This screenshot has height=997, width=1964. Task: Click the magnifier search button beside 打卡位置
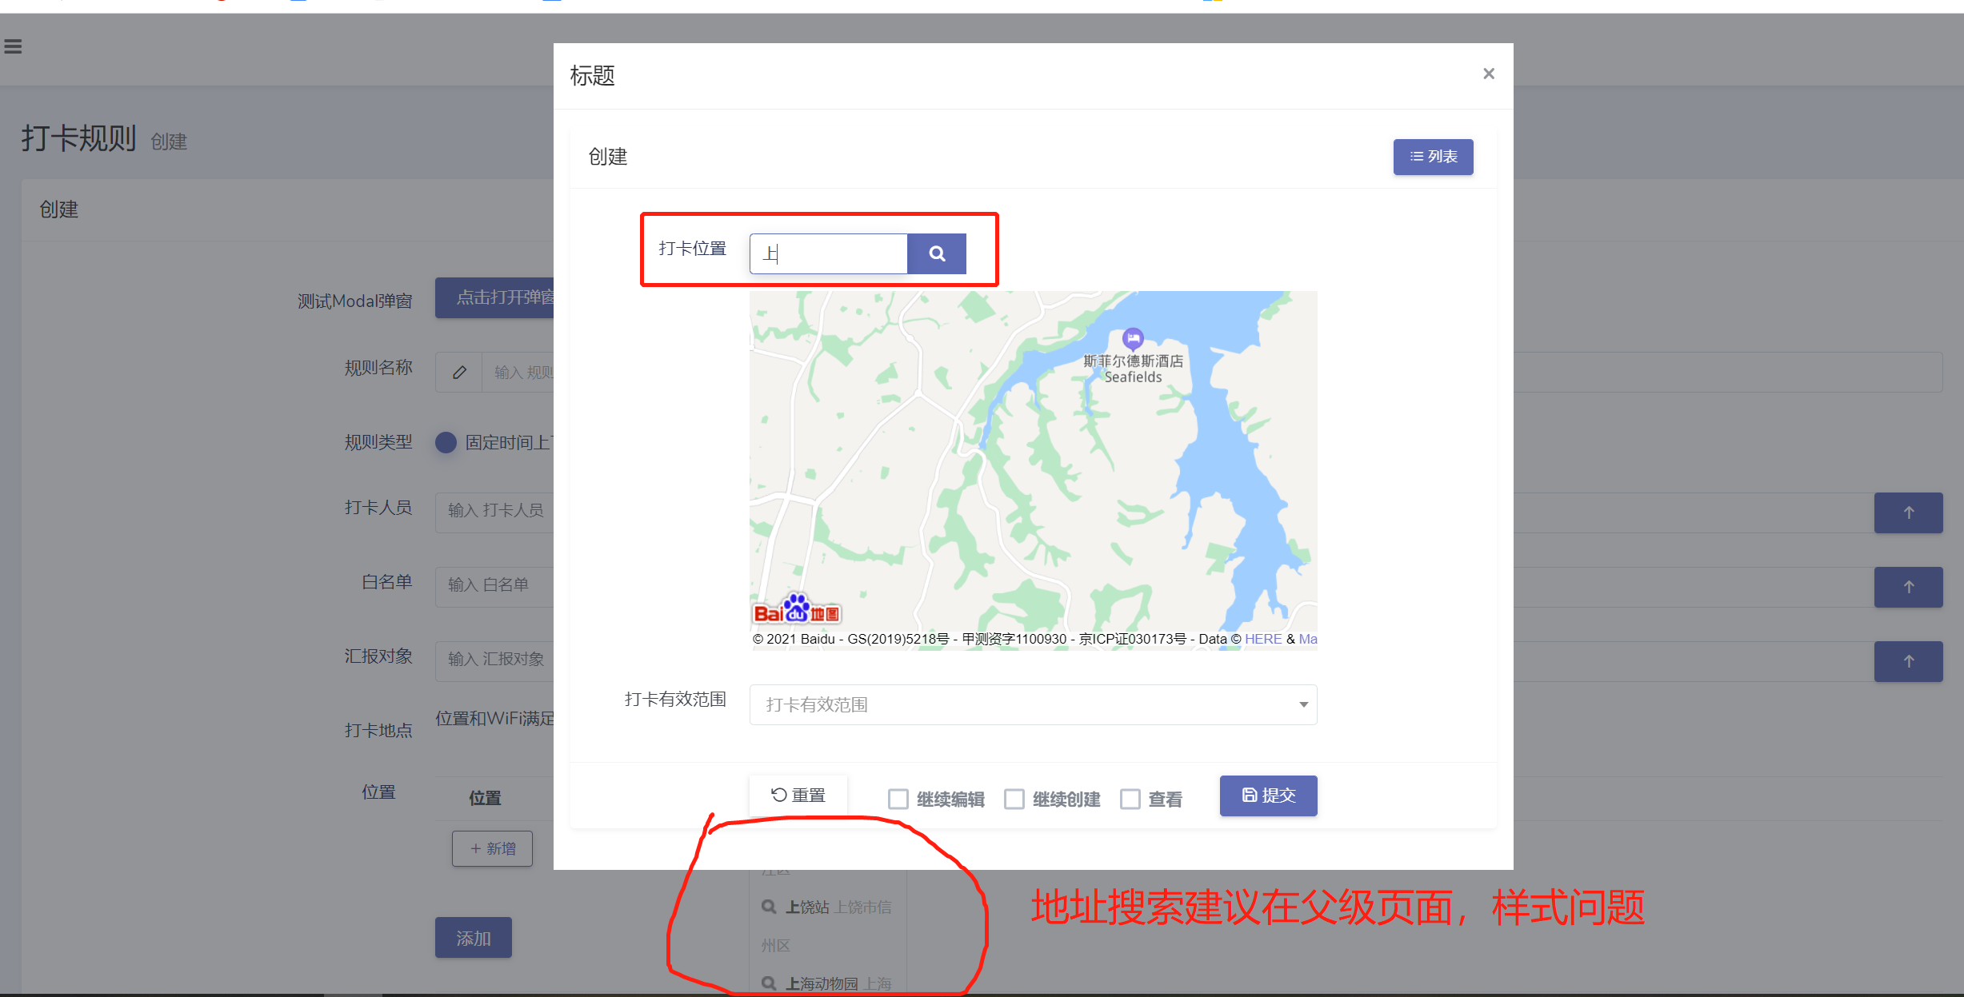[936, 253]
